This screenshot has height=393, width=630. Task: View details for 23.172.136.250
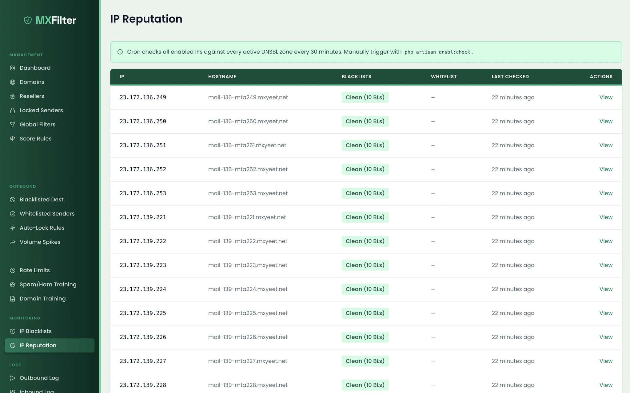tap(606, 121)
